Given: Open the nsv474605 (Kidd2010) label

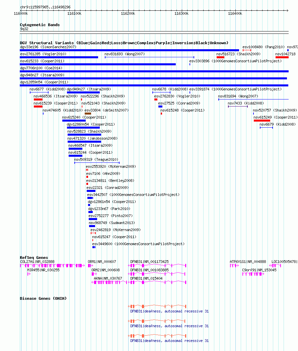Looking at the screenshot, I should pyautogui.click(x=63, y=110).
